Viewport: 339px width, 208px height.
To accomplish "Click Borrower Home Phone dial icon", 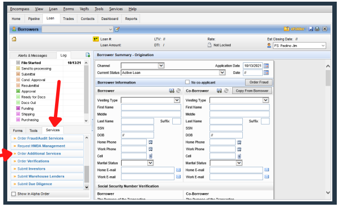I will 151,142.
